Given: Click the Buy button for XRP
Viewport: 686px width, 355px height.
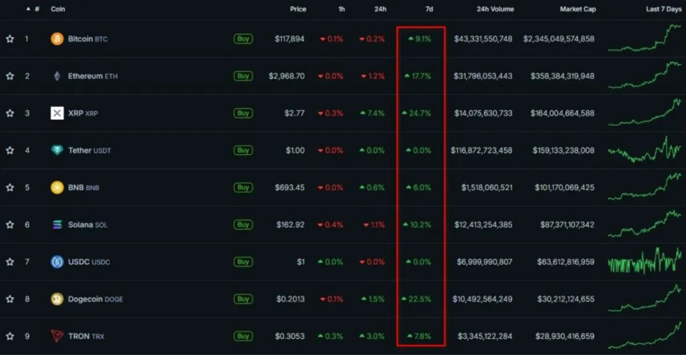Looking at the screenshot, I should 243,113.
